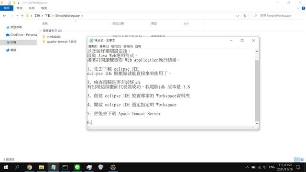Open the notification center icon
The width and height of the screenshot is (306, 172).
click(298, 167)
